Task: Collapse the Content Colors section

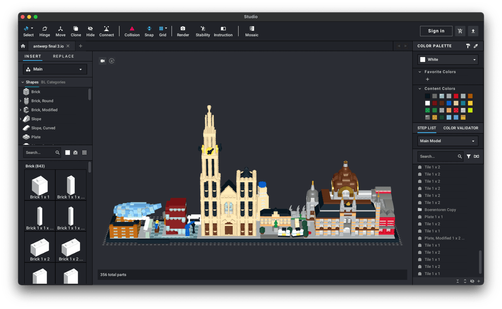Action: 420,89
